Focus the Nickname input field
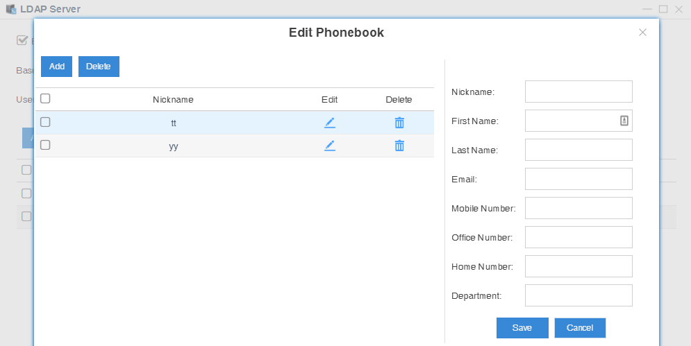 [x=578, y=92]
